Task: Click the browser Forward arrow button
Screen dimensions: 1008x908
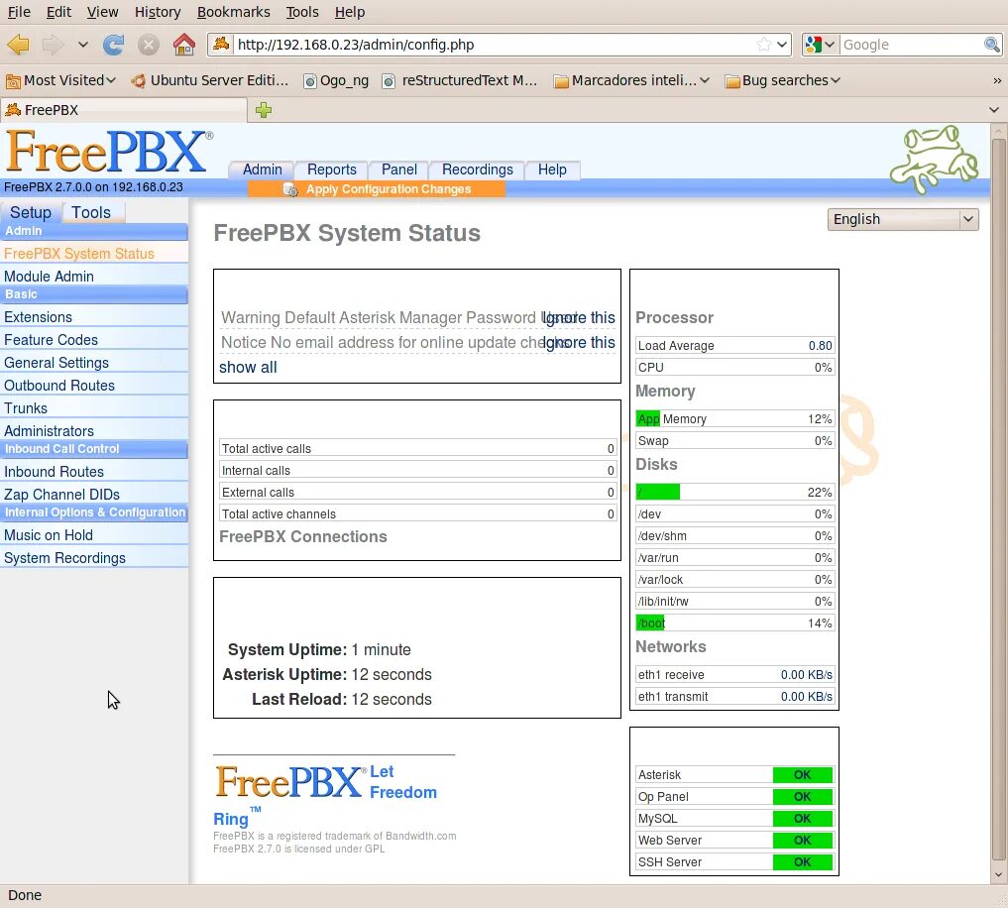Action: click(x=53, y=45)
